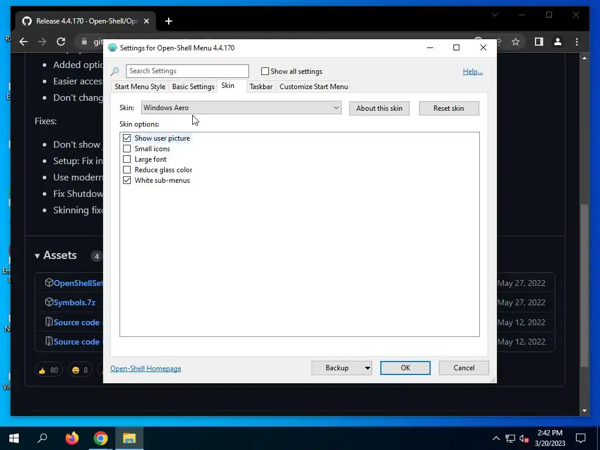The height and width of the screenshot is (450, 600).
Task: Click the Reset skin button
Action: [x=449, y=108]
